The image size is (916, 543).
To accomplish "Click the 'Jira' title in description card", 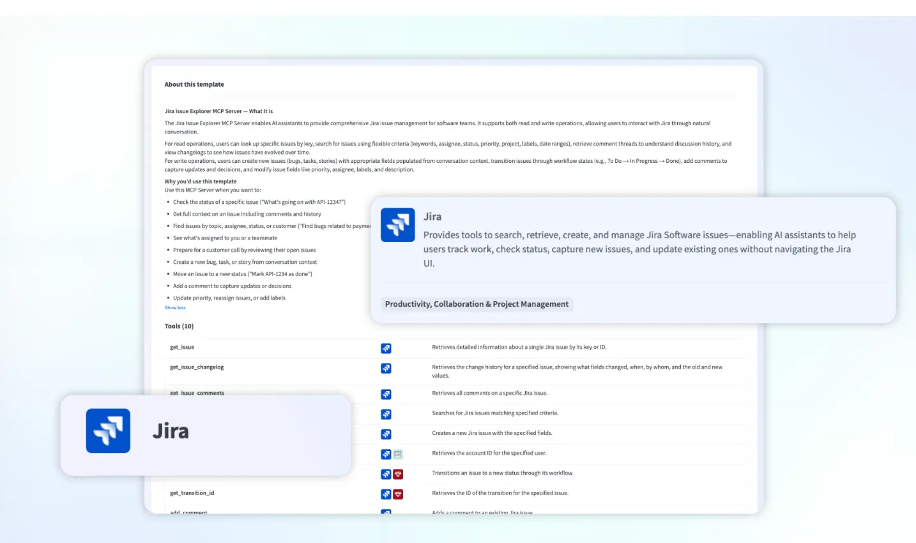I will pos(432,217).
